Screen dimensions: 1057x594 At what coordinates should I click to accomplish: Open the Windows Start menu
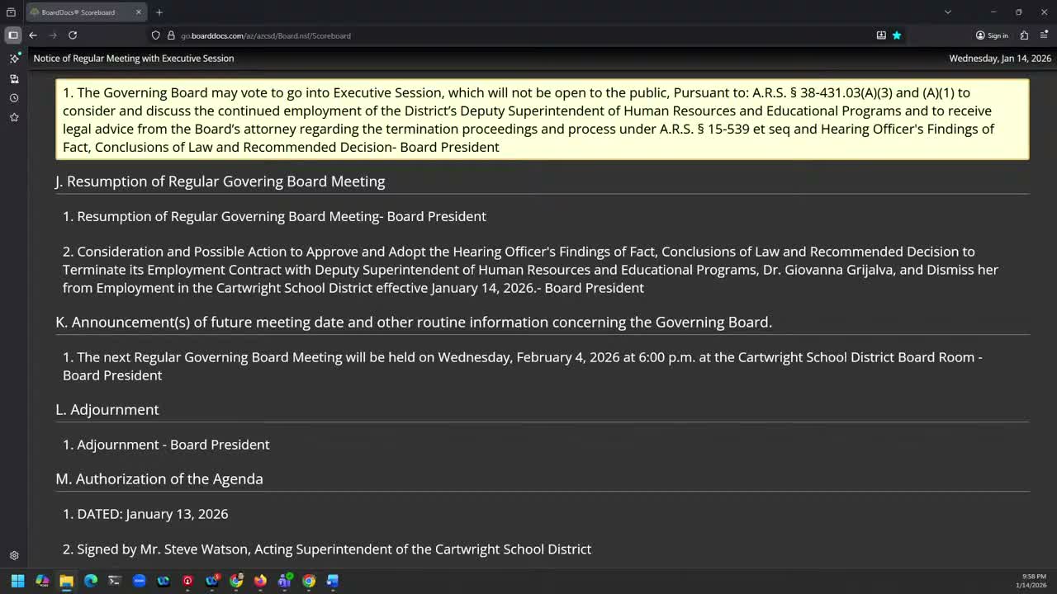point(17,581)
